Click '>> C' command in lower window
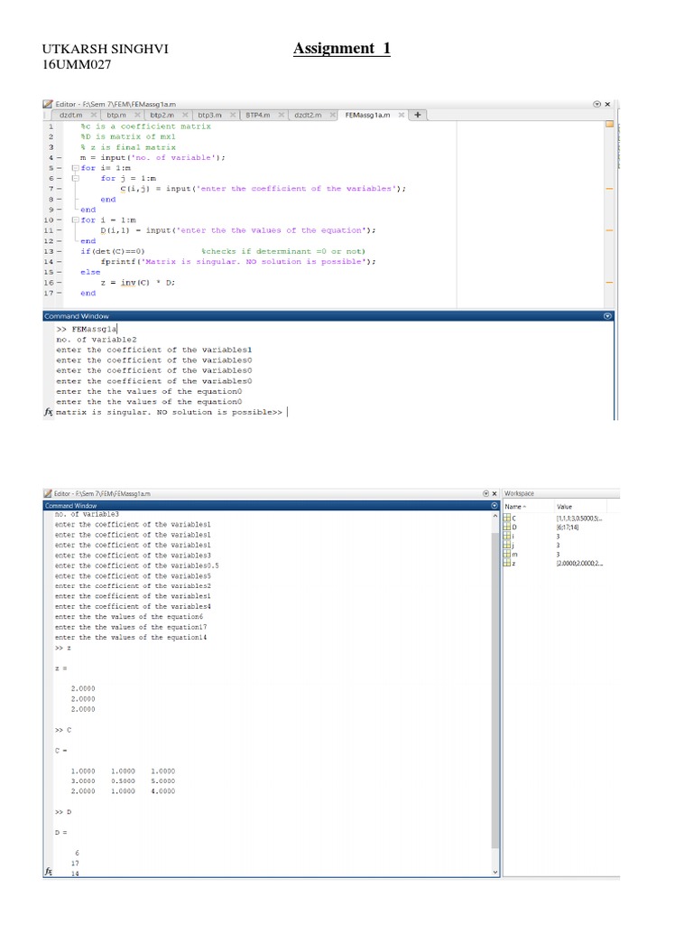This screenshot has height=925, width=693. coord(63,730)
